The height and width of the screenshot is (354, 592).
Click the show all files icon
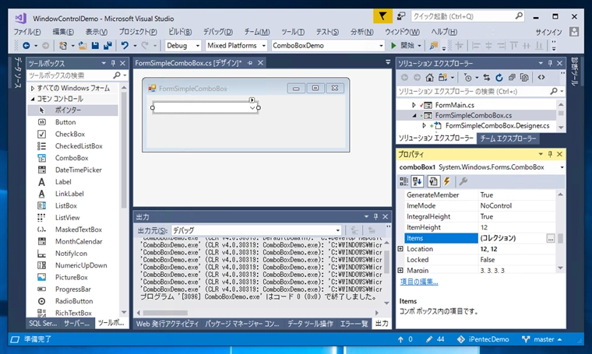click(524, 78)
